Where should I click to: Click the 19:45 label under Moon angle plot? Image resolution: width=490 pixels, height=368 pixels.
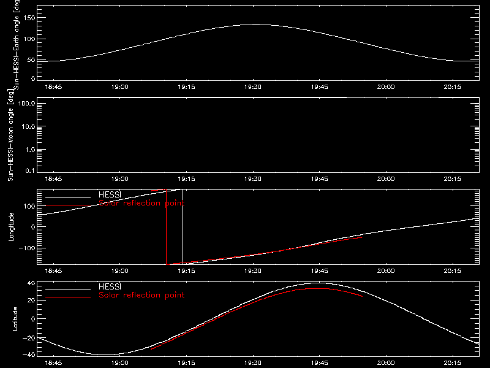click(319, 179)
